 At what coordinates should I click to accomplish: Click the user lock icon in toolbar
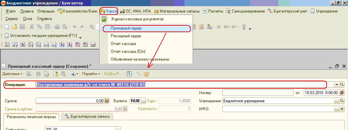pyautogui.click(x=209, y=27)
